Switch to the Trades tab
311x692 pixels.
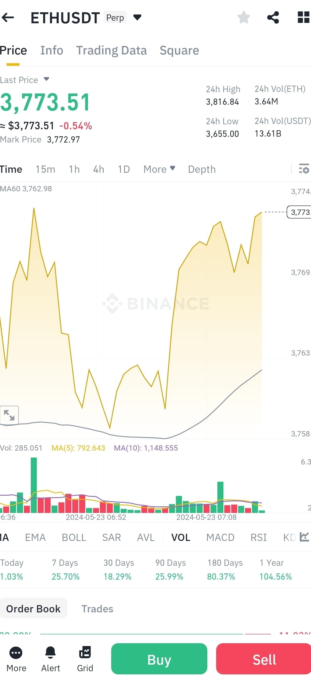click(97, 609)
